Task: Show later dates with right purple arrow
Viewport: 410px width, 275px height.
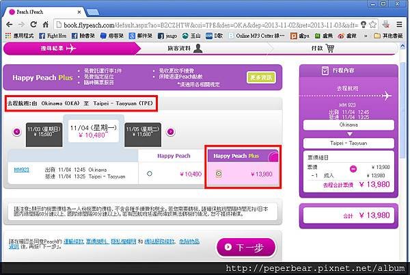Action: (170, 131)
